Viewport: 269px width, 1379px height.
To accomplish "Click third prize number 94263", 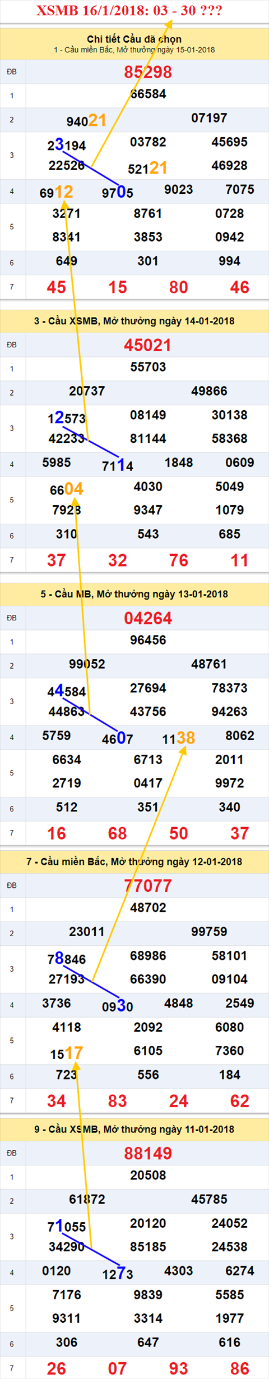I will [229, 712].
